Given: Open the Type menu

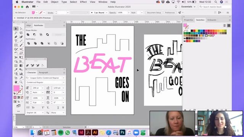Looking at the screenshot, I should coord(64,2).
